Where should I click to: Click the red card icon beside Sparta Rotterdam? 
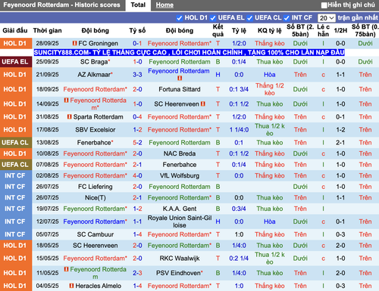click(70, 117)
